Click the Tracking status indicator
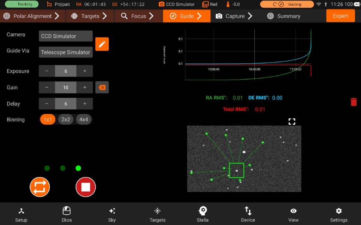361x225 pixels. pos(22,4)
